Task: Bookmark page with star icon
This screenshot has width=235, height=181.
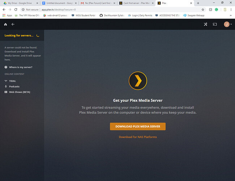Action: coord(203,10)
